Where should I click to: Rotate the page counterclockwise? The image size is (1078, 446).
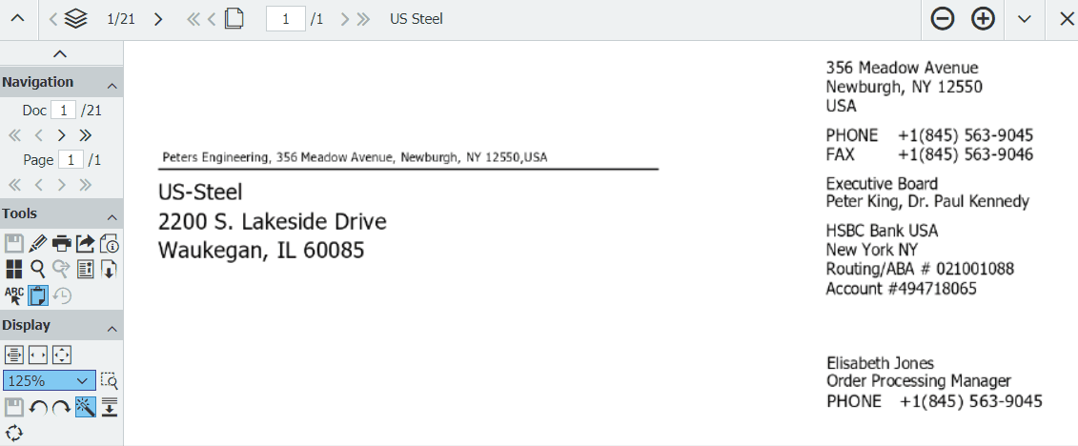(x=38, y=408)
